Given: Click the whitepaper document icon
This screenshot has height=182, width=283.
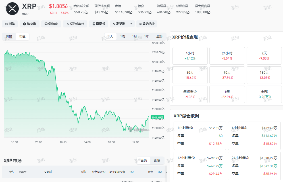Looking at the screenshot, I should pyautogui.click(x=94, y=24).
